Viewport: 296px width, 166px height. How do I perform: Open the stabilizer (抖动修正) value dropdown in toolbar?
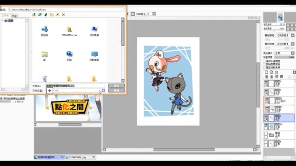pos(154,14)
